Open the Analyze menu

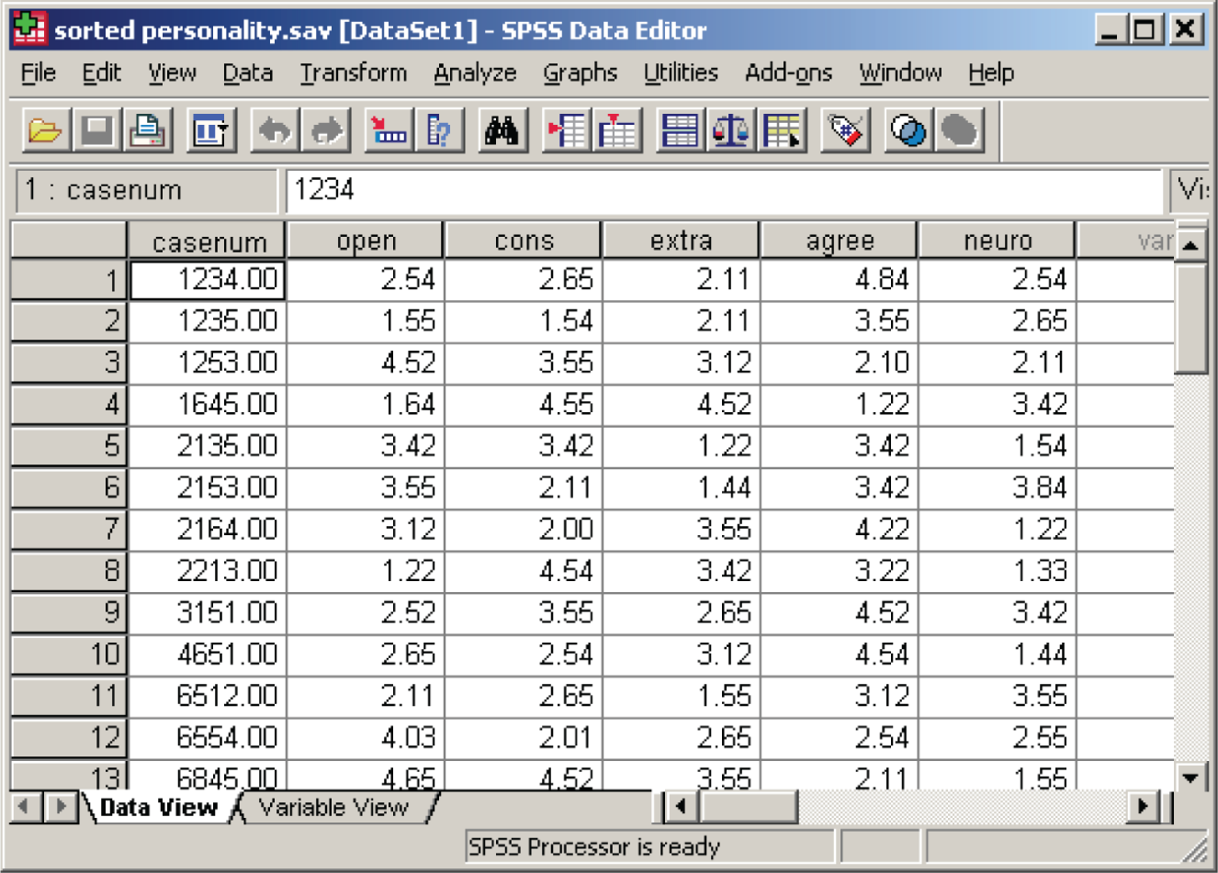click(x=475, y=73)
